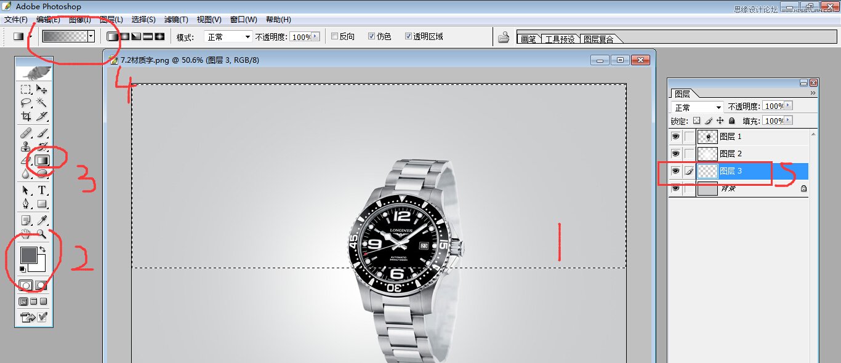Switch to the 画笔 tab
Image resolution: width=841 pixels, height=363 pixels.
[528, 39]
